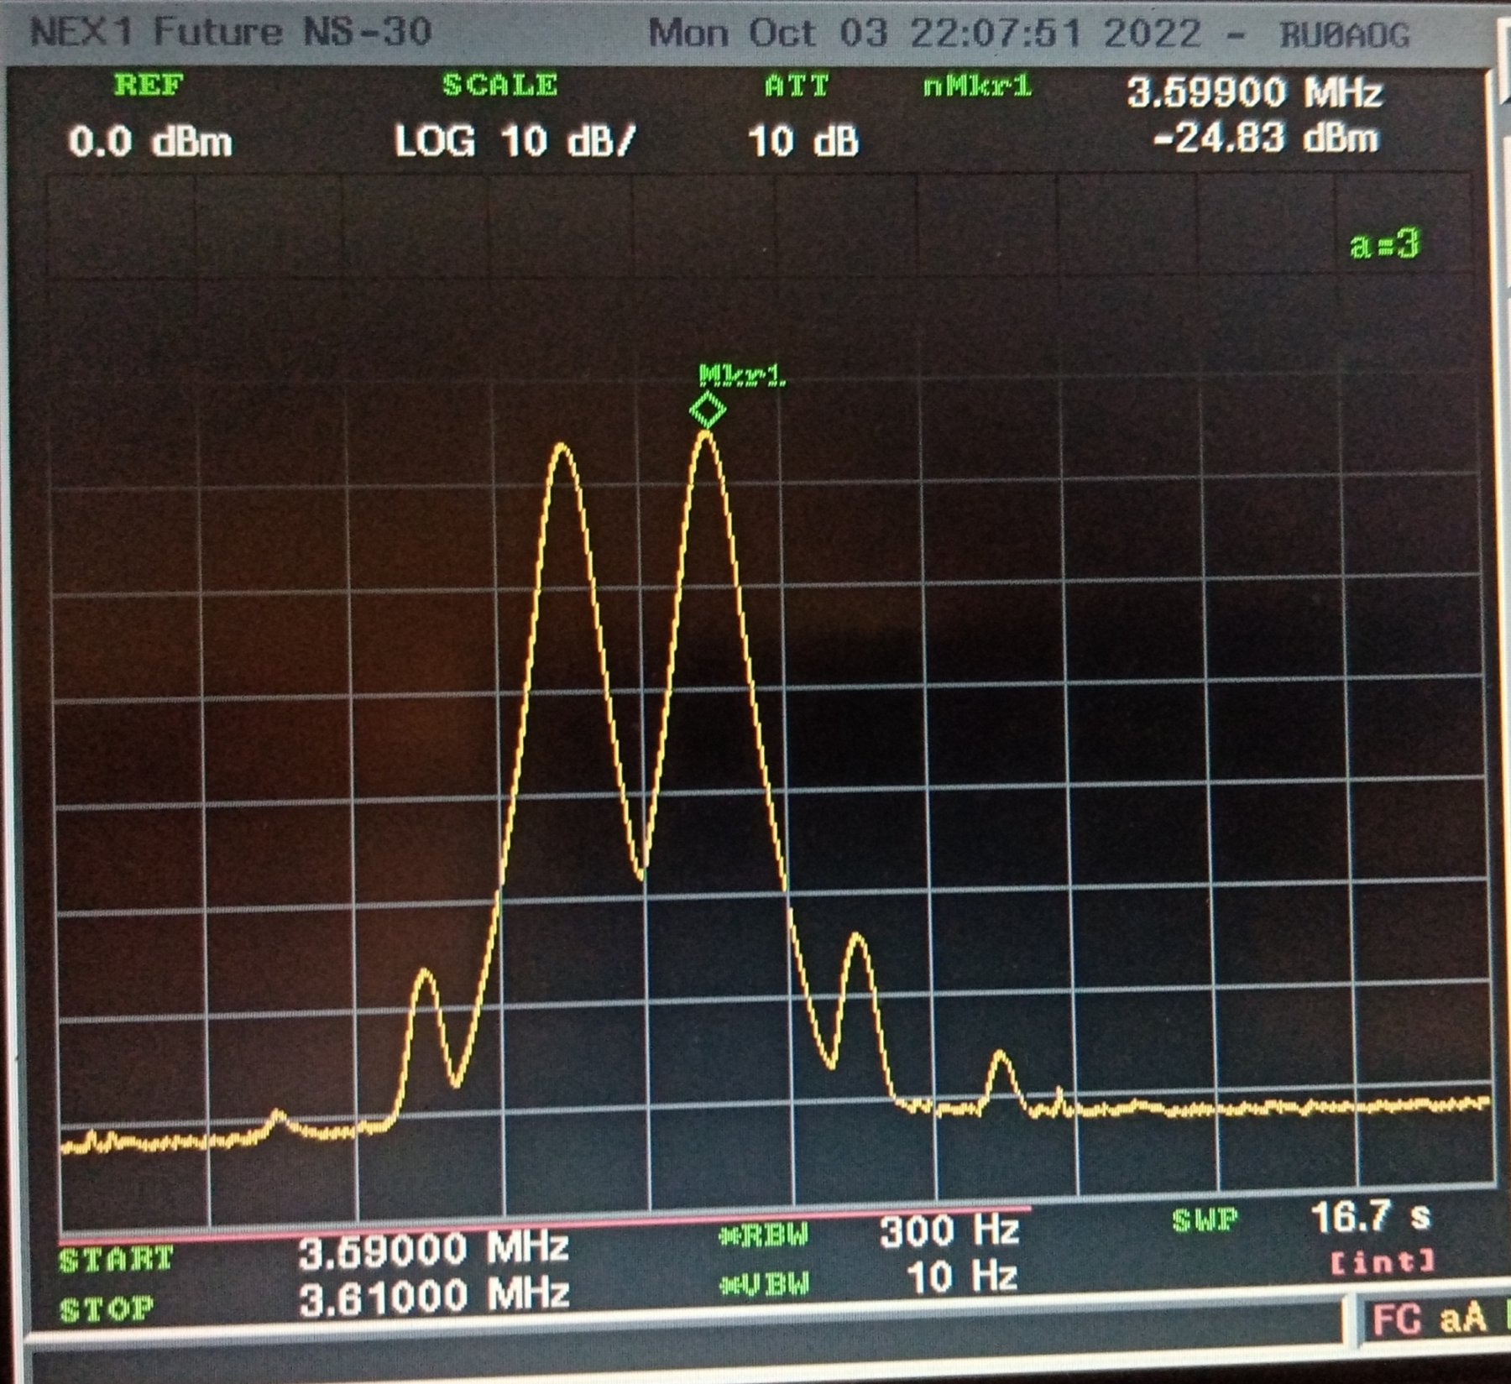Click the RU0AOG callsign text
The width and height of the screenshot is (1511, 1384).
point(1345,34)
